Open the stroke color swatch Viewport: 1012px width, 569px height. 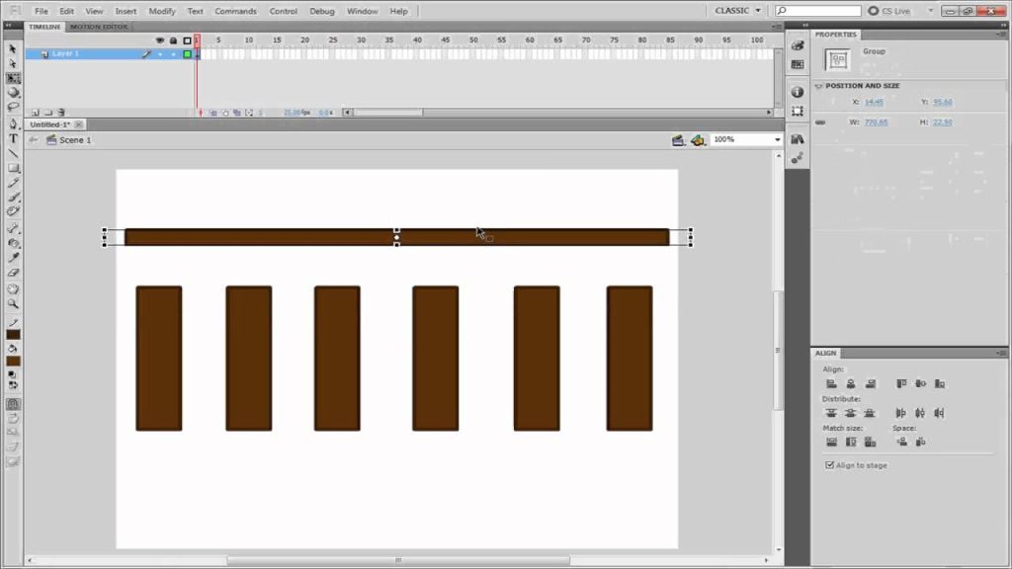pos(13,335)
